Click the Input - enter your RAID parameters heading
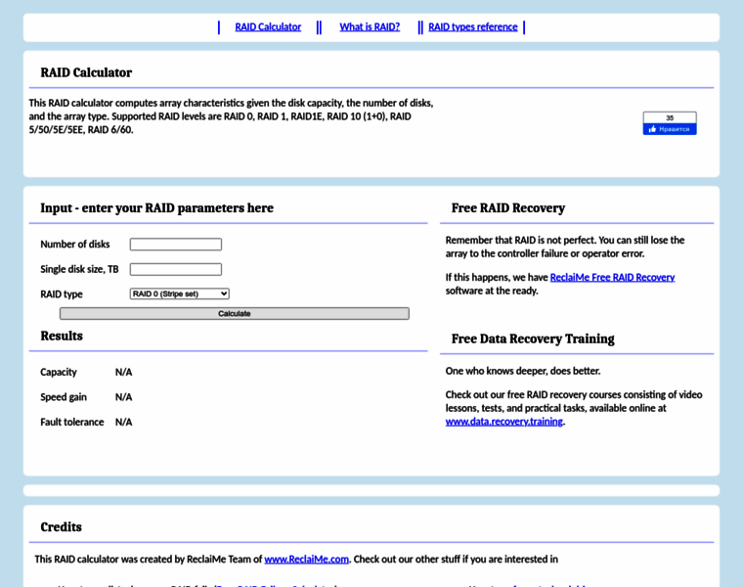Viewport: 743px width, 587px height. pos(156,208)
